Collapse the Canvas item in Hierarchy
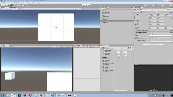The height and width of the screenshot is (97, 173). coord(101,19)
